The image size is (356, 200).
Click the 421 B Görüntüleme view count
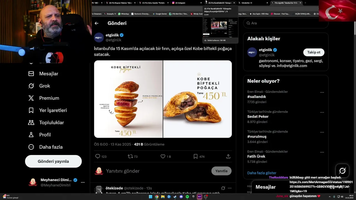[149, 144]
